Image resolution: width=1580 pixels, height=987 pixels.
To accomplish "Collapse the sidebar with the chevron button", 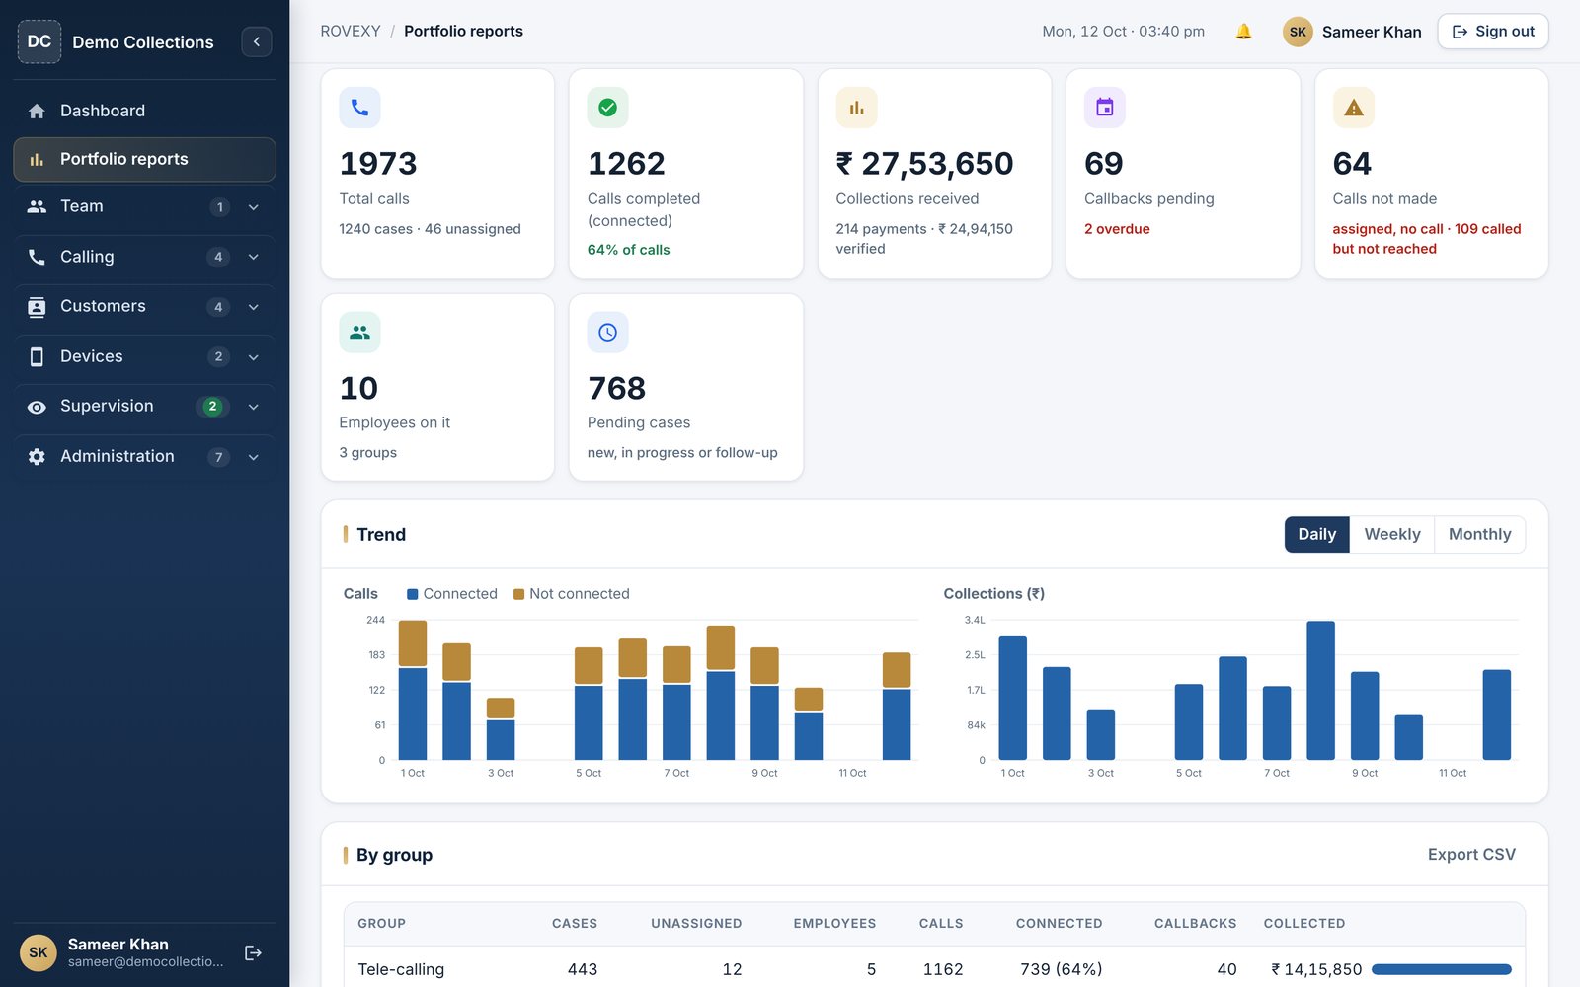I will (257, 41).
